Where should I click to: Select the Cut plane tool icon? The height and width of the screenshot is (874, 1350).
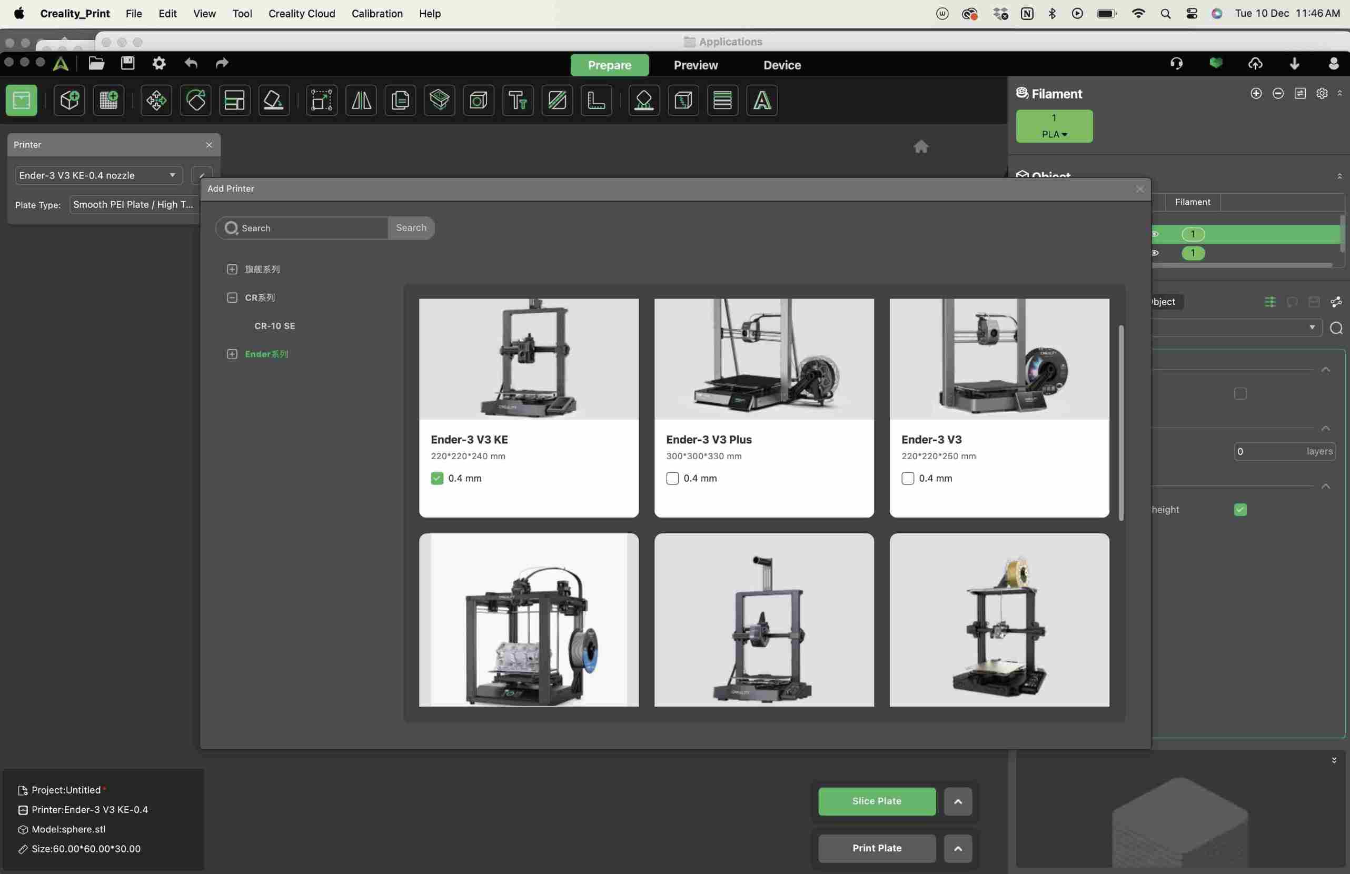(x=557, y=101)
